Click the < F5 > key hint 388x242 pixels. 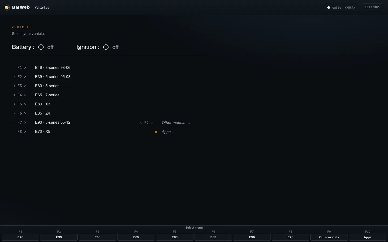tap(20, 104)
